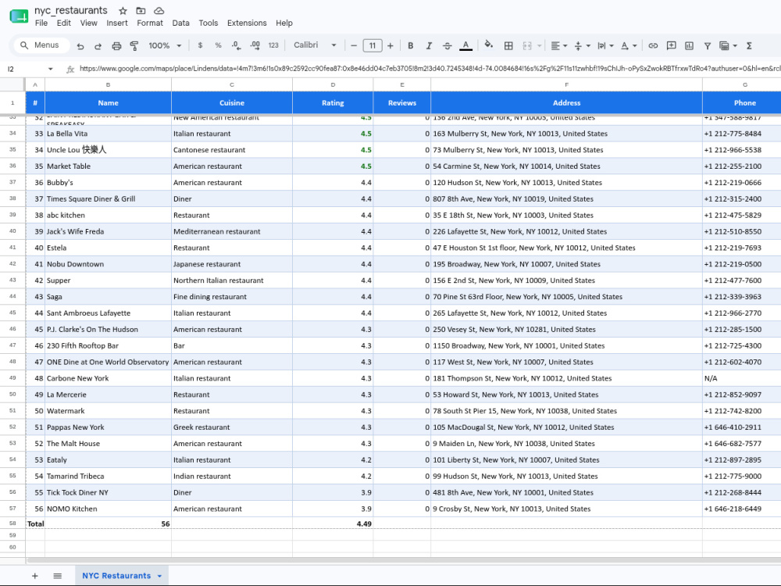Click the font size field
Viewport: 781px width, 586px height.
pyautogui.click(x=372, y=45)
